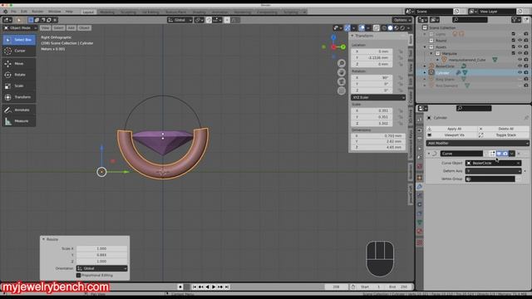Image resolution: width=532 pixels, height=299 pixels.
Task: Open the Render properties tab icon
Action: click(x=420, y=130)
